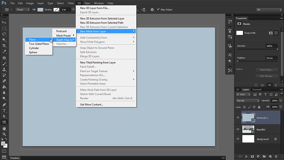Select the Zoom tool

pyautogui.click(x=4, y=134)
